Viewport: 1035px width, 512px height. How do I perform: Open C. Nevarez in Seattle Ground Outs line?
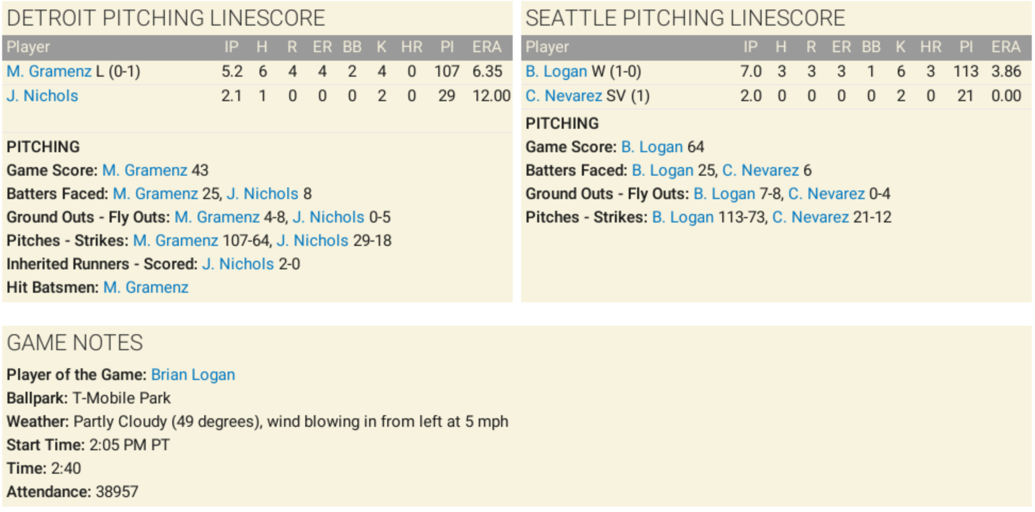[826, 194]
